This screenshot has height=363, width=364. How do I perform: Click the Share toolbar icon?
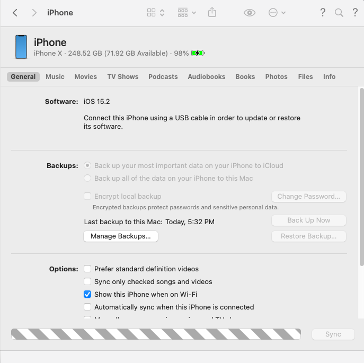212,12
